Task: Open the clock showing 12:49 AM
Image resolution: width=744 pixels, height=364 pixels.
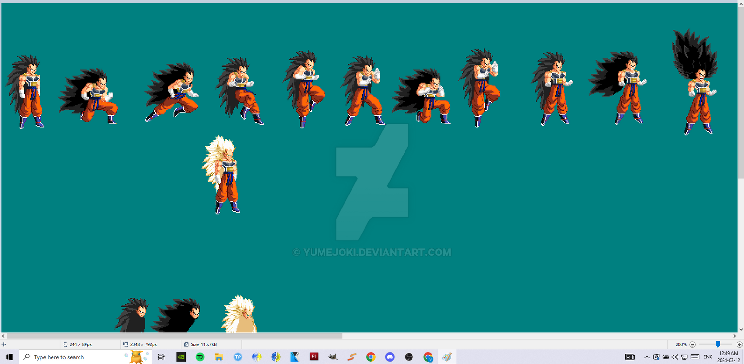Action: point(729,357)
